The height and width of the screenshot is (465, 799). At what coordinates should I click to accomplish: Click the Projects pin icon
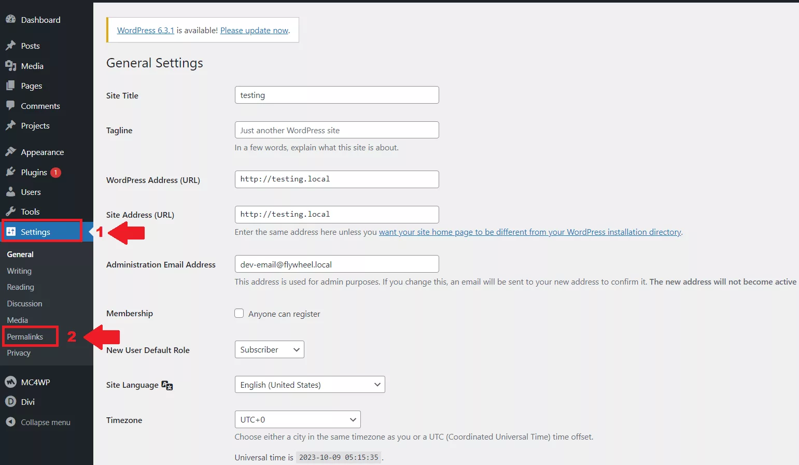(x=10, y=125)
